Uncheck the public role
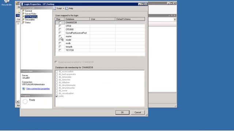The width and height of the screenshot is (234, 131). coord(57,96)
